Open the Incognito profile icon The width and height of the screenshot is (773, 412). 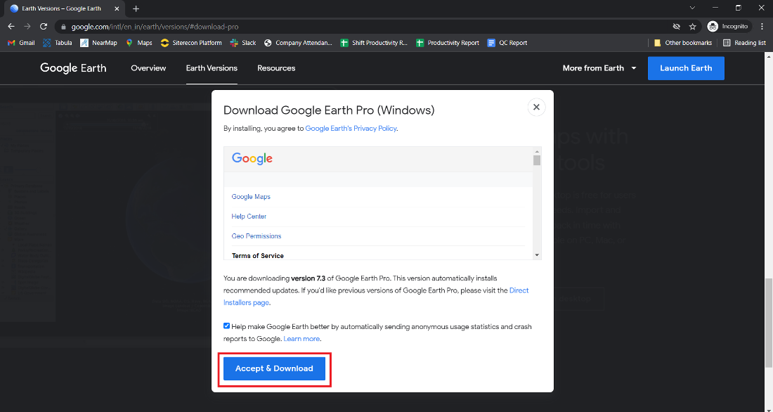coord(713,26)
